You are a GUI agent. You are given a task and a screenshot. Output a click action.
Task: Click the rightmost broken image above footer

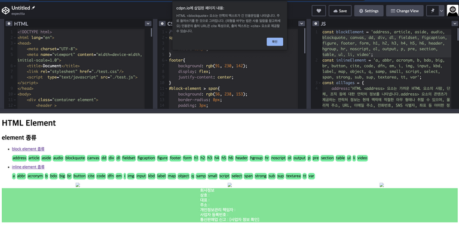[381, 185]
